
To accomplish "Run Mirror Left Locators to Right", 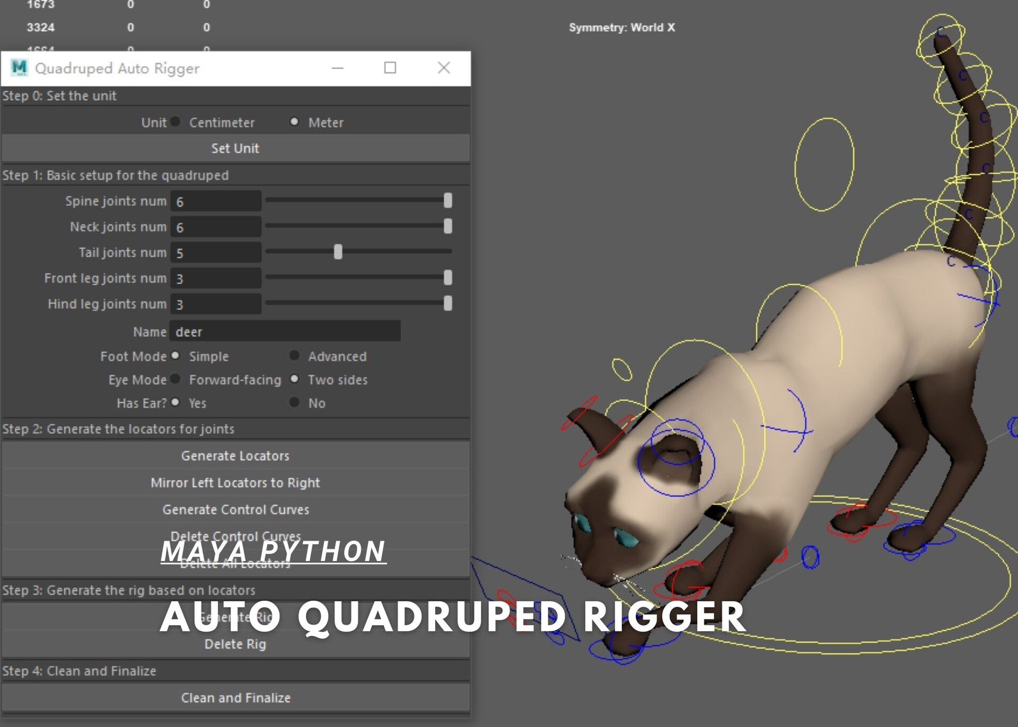I will tap(235, 482).
